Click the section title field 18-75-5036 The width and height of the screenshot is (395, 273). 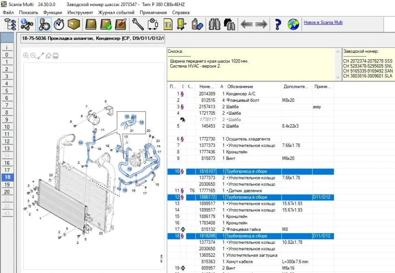tap(93, 39)
